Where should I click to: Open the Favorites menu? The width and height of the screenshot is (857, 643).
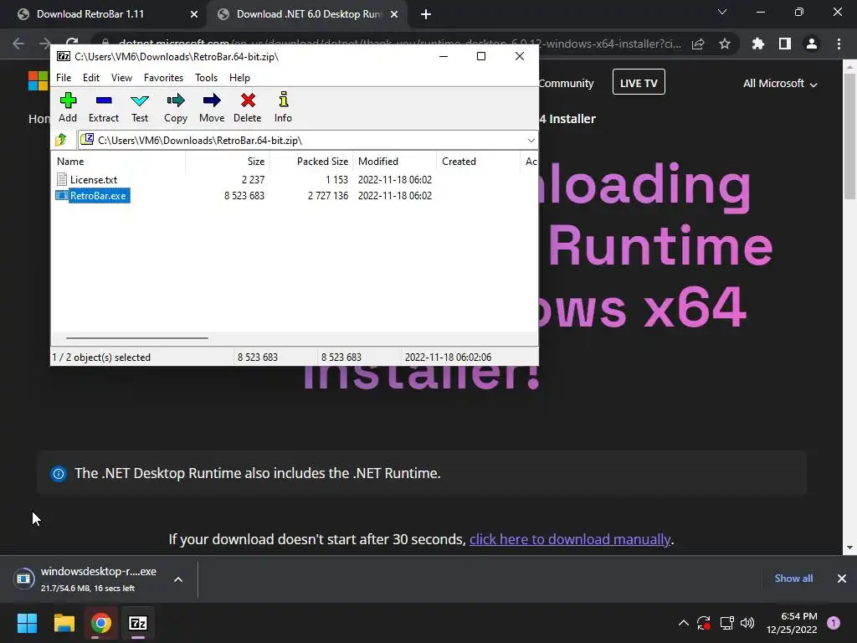pyautogui.click(x=163, y=78)
